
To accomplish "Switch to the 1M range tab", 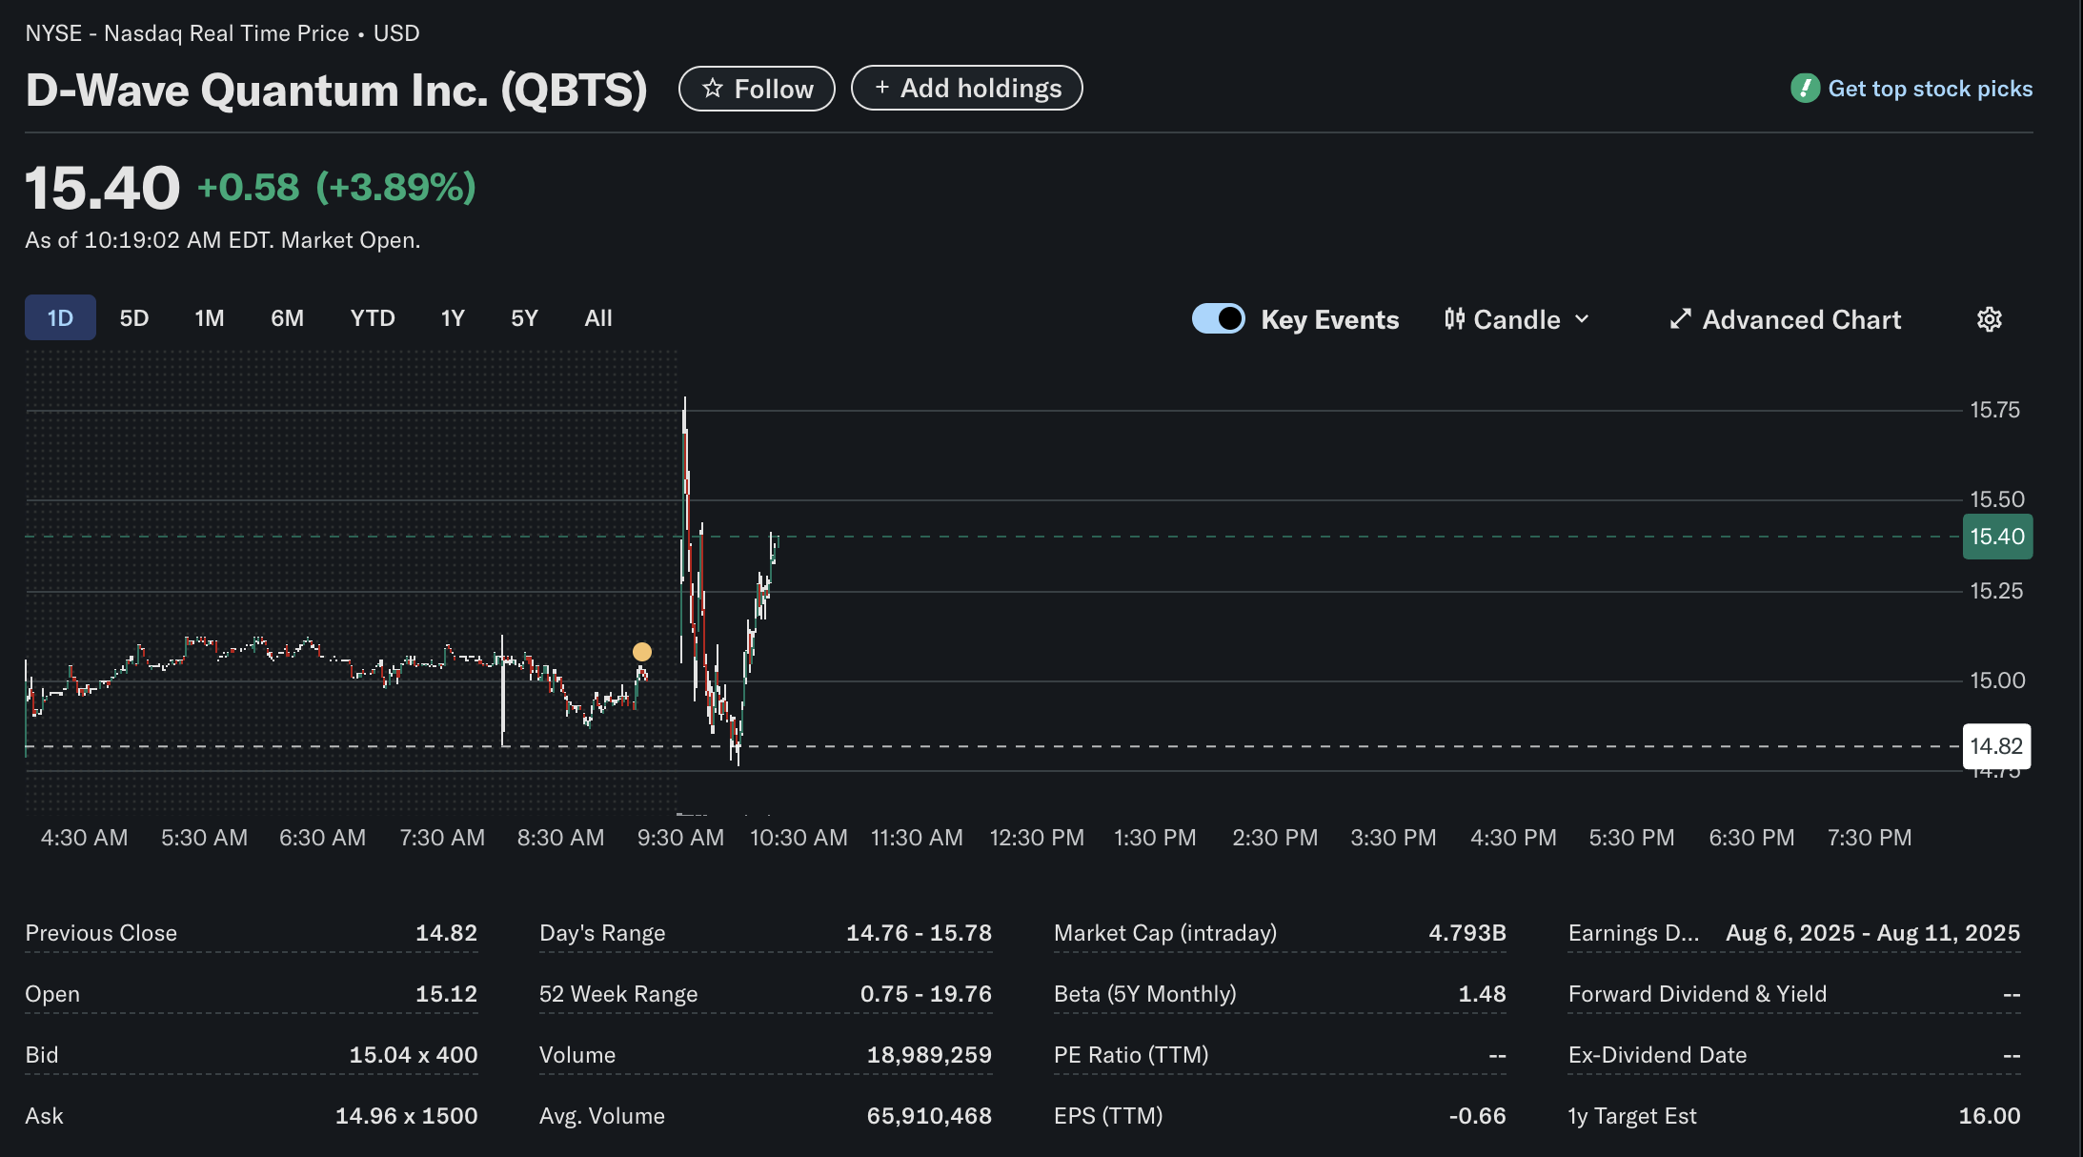I will [210, 317].
